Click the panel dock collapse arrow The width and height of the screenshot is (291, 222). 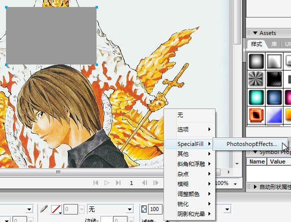(x=244, y=49)
